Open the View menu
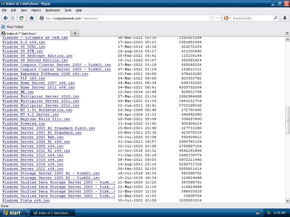Screen dimensions: 290x217 [x=24, y=10]
